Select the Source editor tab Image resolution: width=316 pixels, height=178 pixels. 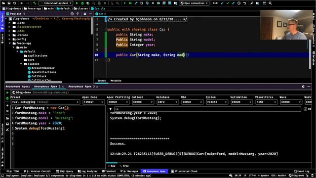point(102,81)
